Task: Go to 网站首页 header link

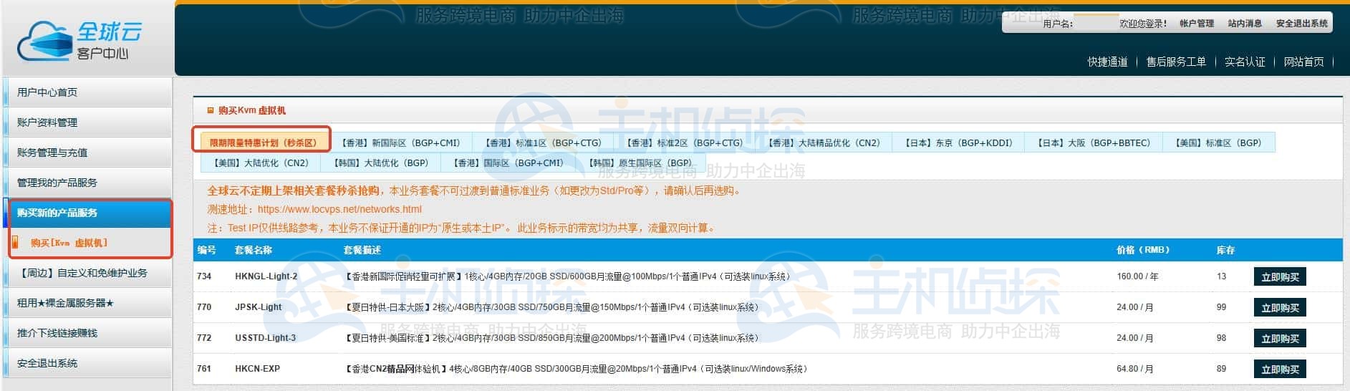Action: click(1303, 62)
